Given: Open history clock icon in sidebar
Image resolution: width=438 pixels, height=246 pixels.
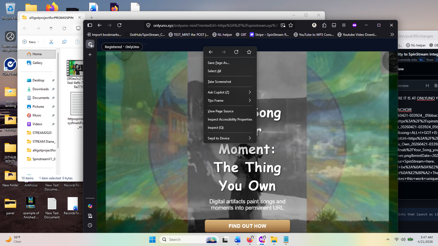Looking at the screenshot, I should pyautogui.click(x=90, y=225).
